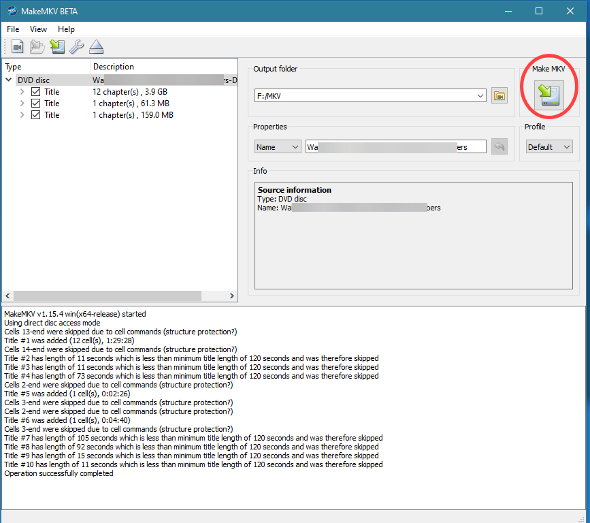This screenshot has height=523, width=590.
Task: Open the Name property dropdown
Action: [278, 147]
